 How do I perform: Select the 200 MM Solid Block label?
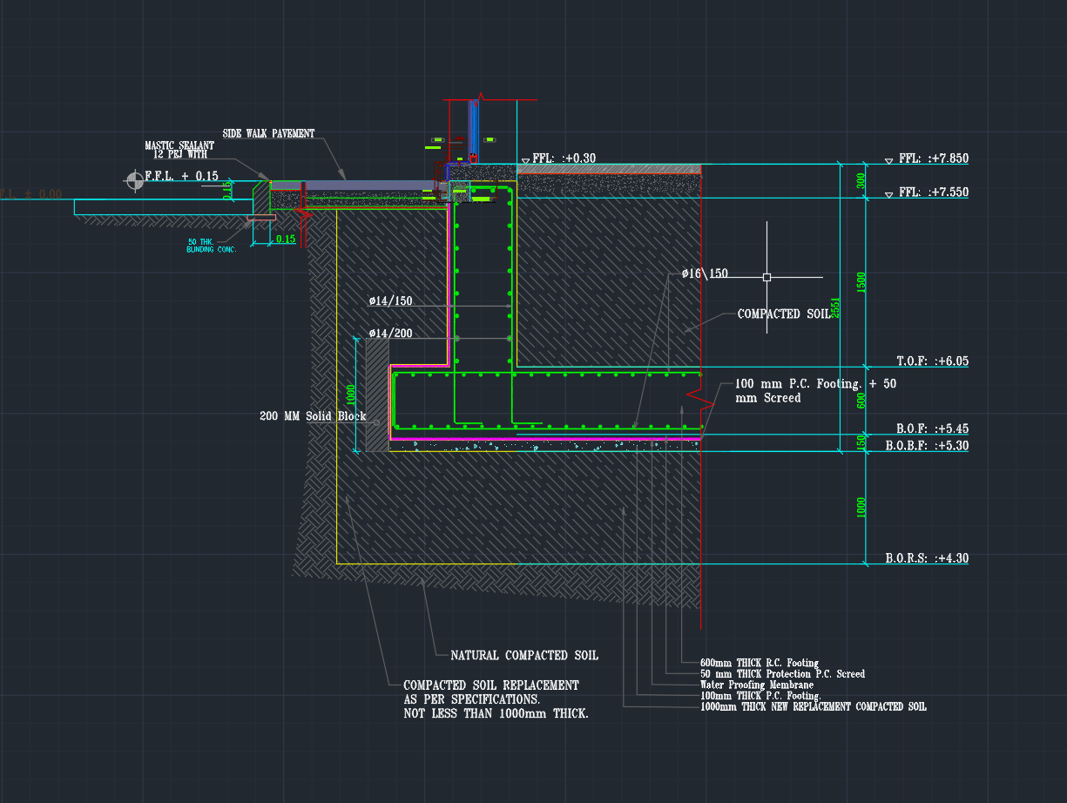coord(313,416)
